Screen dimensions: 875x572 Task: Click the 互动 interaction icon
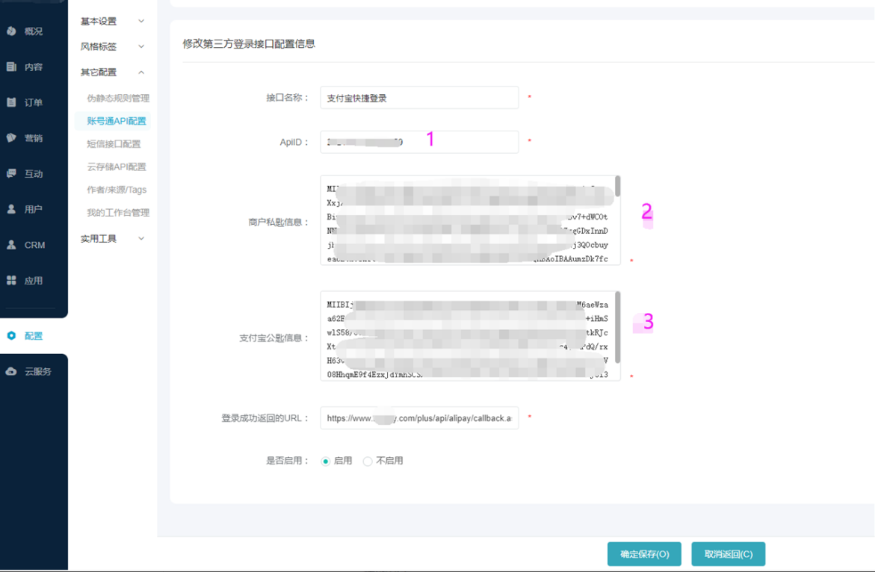11,174
